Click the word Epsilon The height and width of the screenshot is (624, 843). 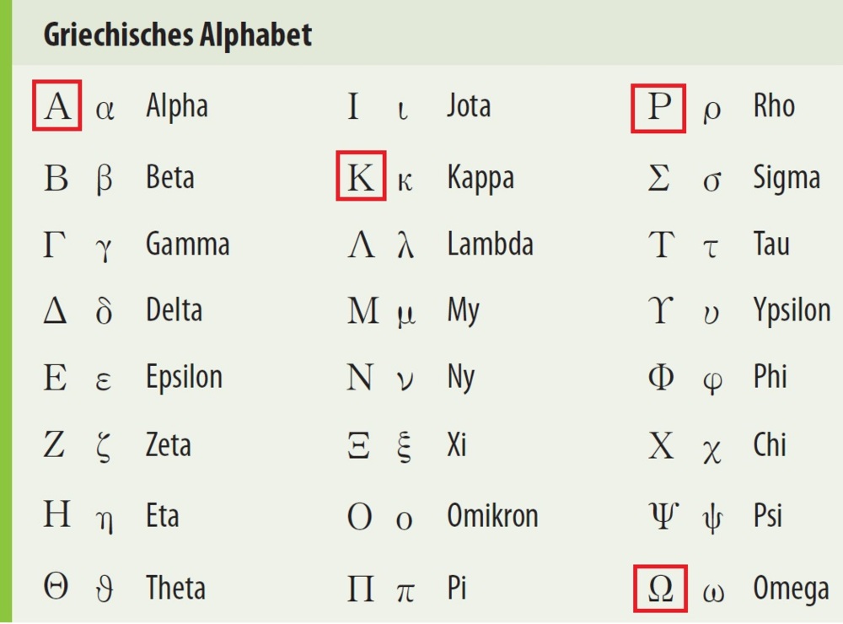click(184, 379)
